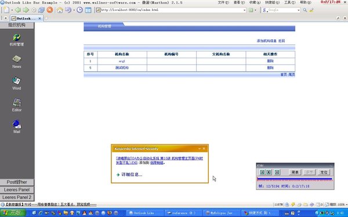
Task: Go to 尾页 pagination link
Action: click(292, 75)
